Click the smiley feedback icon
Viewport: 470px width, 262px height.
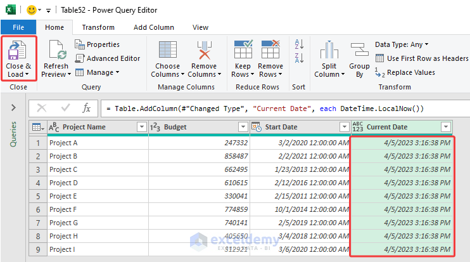pyautogui.click(x=31, y=10)
